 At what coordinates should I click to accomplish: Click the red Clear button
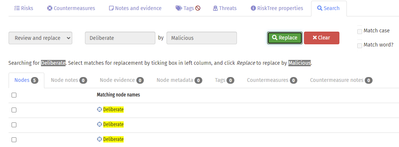[x=322, y=38]
